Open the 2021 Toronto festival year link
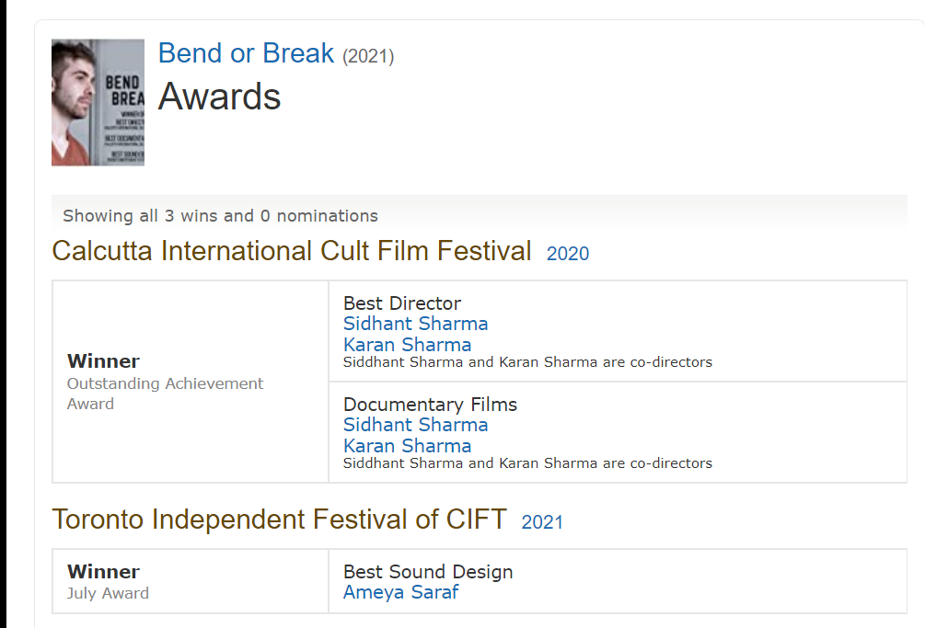Viewport: 925px width, 628px height. (541, 522)
